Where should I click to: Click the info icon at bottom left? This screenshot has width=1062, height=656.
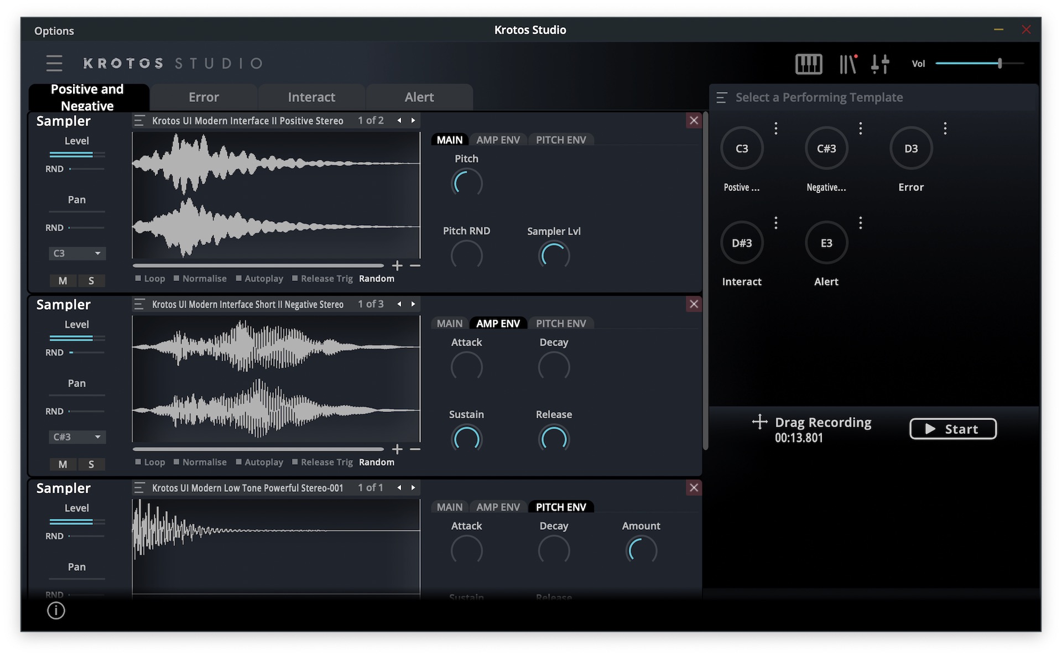pyautogui.click(x=56, y=610)
